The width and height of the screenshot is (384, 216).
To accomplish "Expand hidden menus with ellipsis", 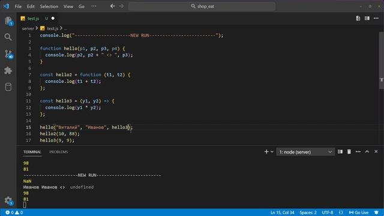I will coord(94,7).
